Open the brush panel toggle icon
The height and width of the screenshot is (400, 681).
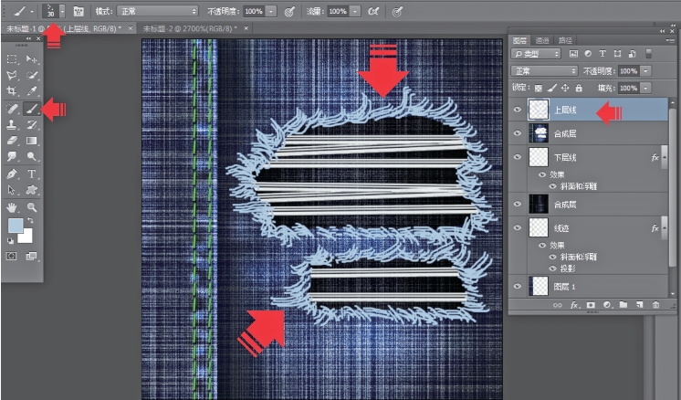click(79, 12)
